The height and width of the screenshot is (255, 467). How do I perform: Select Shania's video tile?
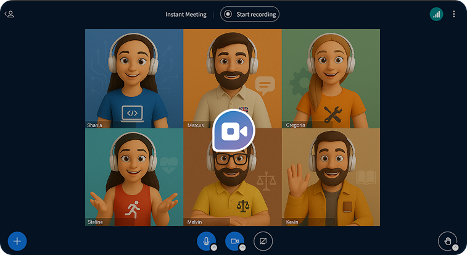point(134,79)
